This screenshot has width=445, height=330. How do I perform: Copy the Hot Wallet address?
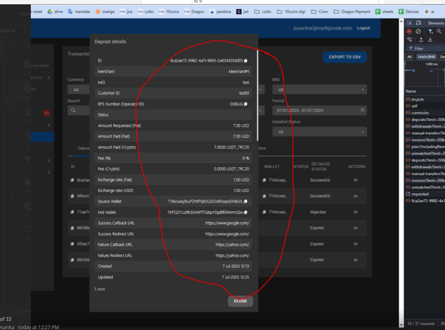pos(246,212)
